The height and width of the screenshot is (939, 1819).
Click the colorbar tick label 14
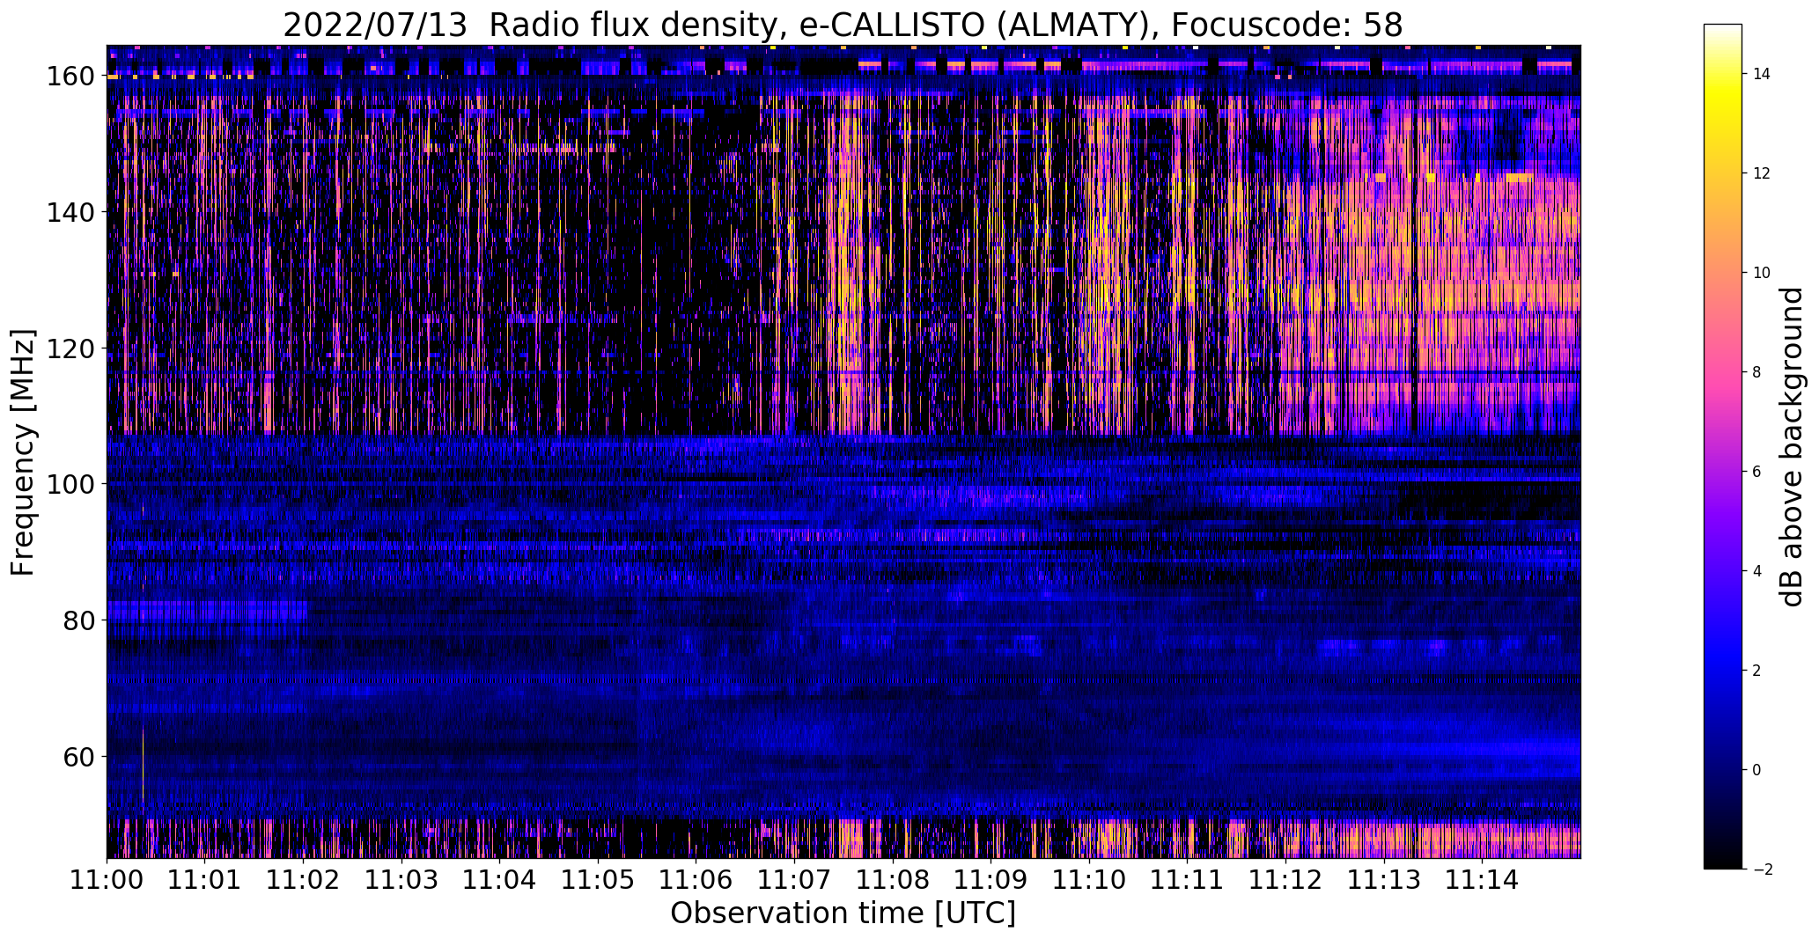coord(1762,74)
